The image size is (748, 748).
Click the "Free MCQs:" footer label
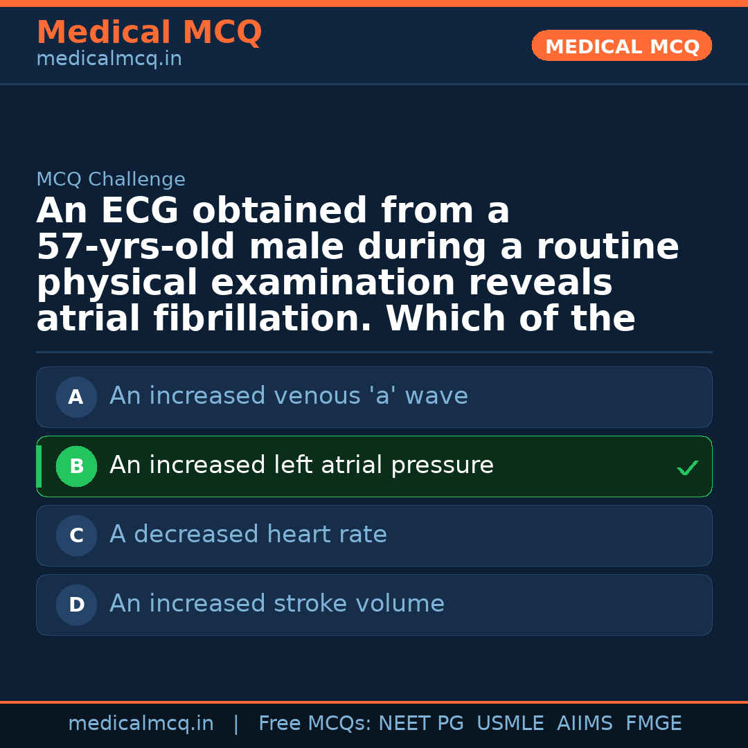pyautogui.click(x=315, y=724)
